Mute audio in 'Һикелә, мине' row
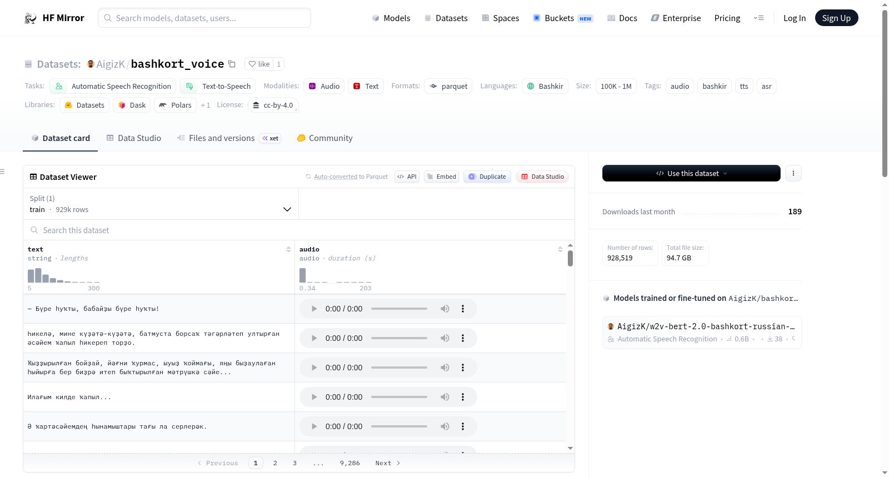Image resolution: width=889 pixels, height=478 pixels. click(445, 338)
